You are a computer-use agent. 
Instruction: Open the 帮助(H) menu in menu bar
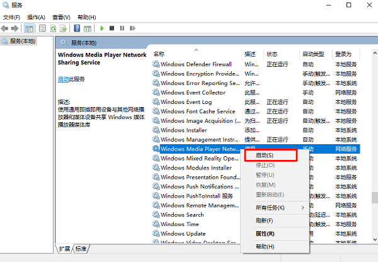(x=87, y=18)
